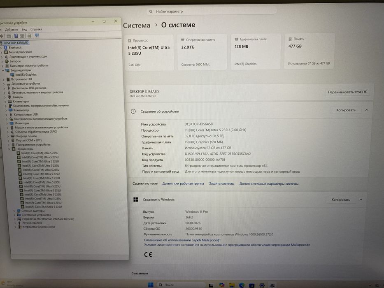
Task: Open Microsoft services agreement link
Action: (182, 240)
